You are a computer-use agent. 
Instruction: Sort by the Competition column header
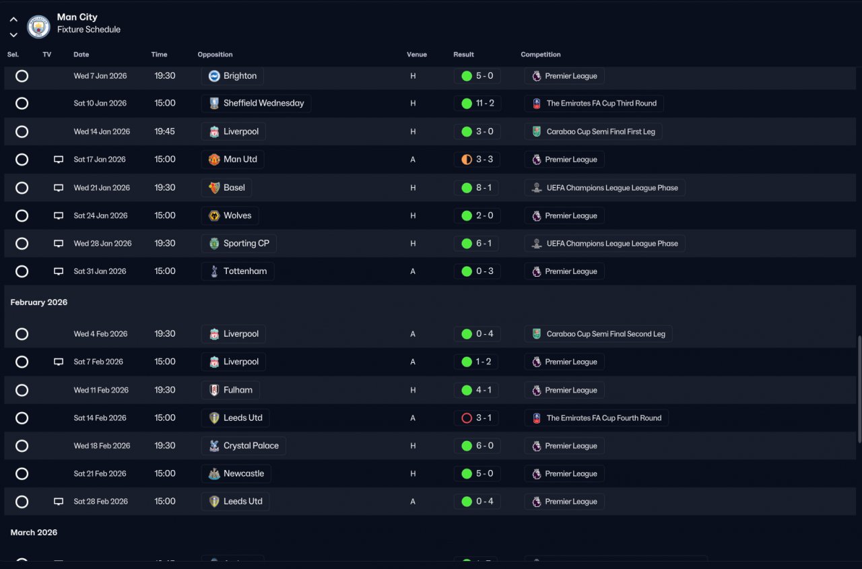tap(541, 55)
